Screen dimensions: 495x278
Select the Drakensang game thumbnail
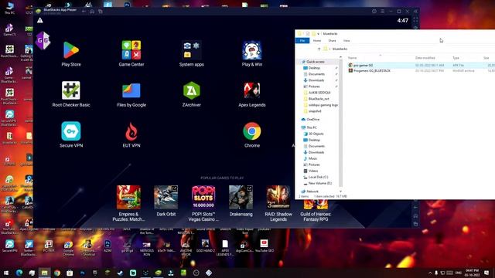(241, 198)
